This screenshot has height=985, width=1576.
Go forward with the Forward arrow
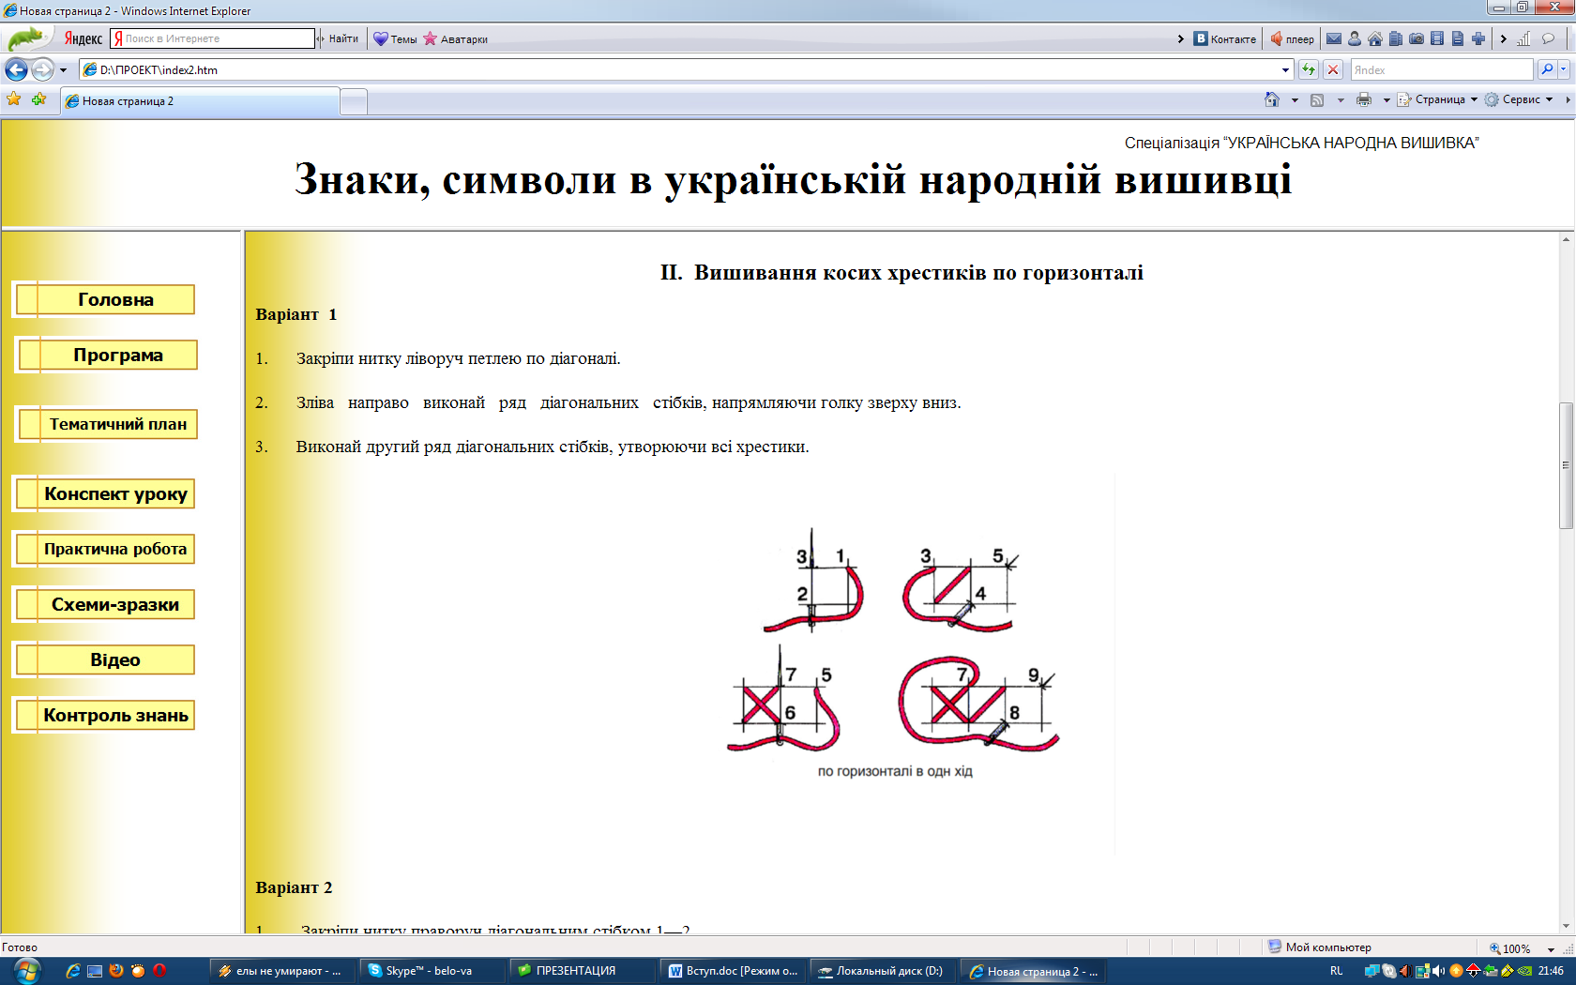pos(42,69)
